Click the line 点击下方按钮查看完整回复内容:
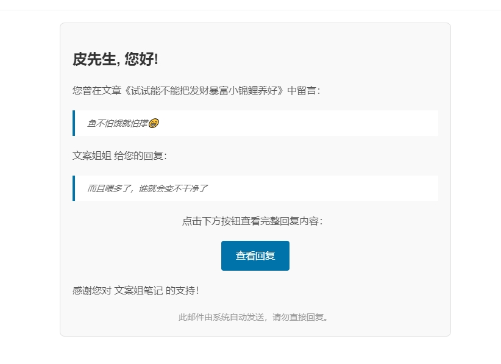Viewport: 501px width, 364px height. 252,221
